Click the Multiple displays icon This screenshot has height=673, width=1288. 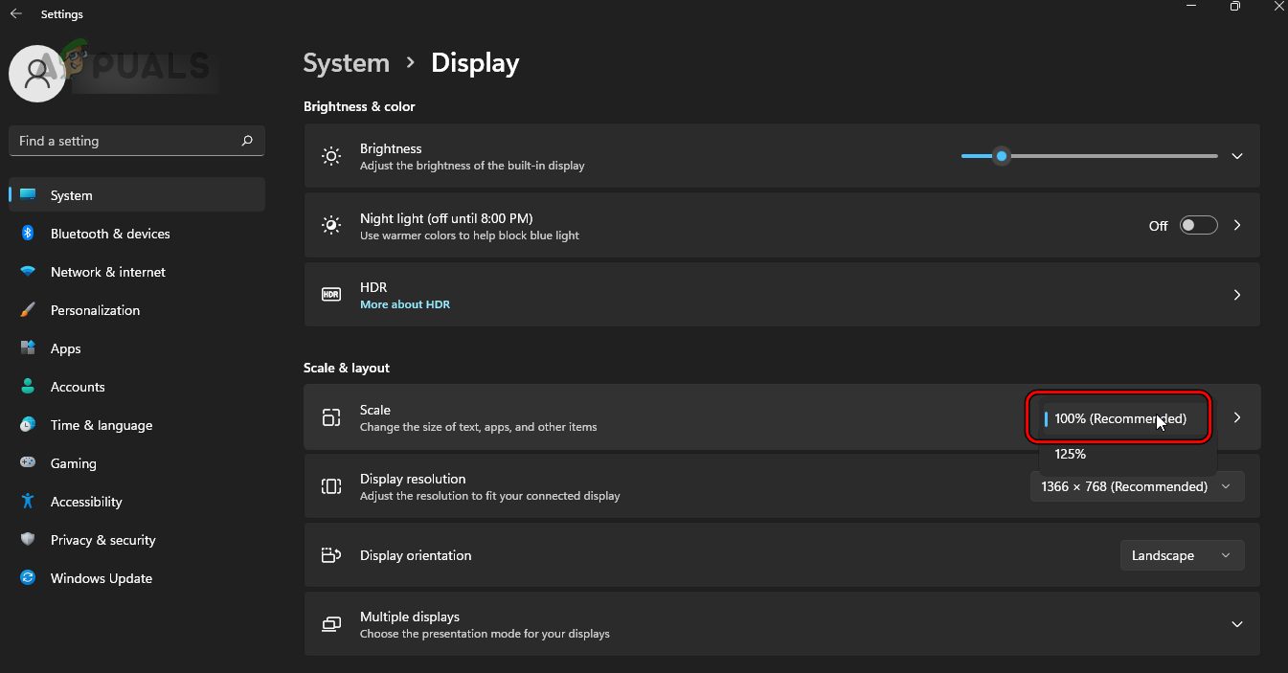pos(330,623)
